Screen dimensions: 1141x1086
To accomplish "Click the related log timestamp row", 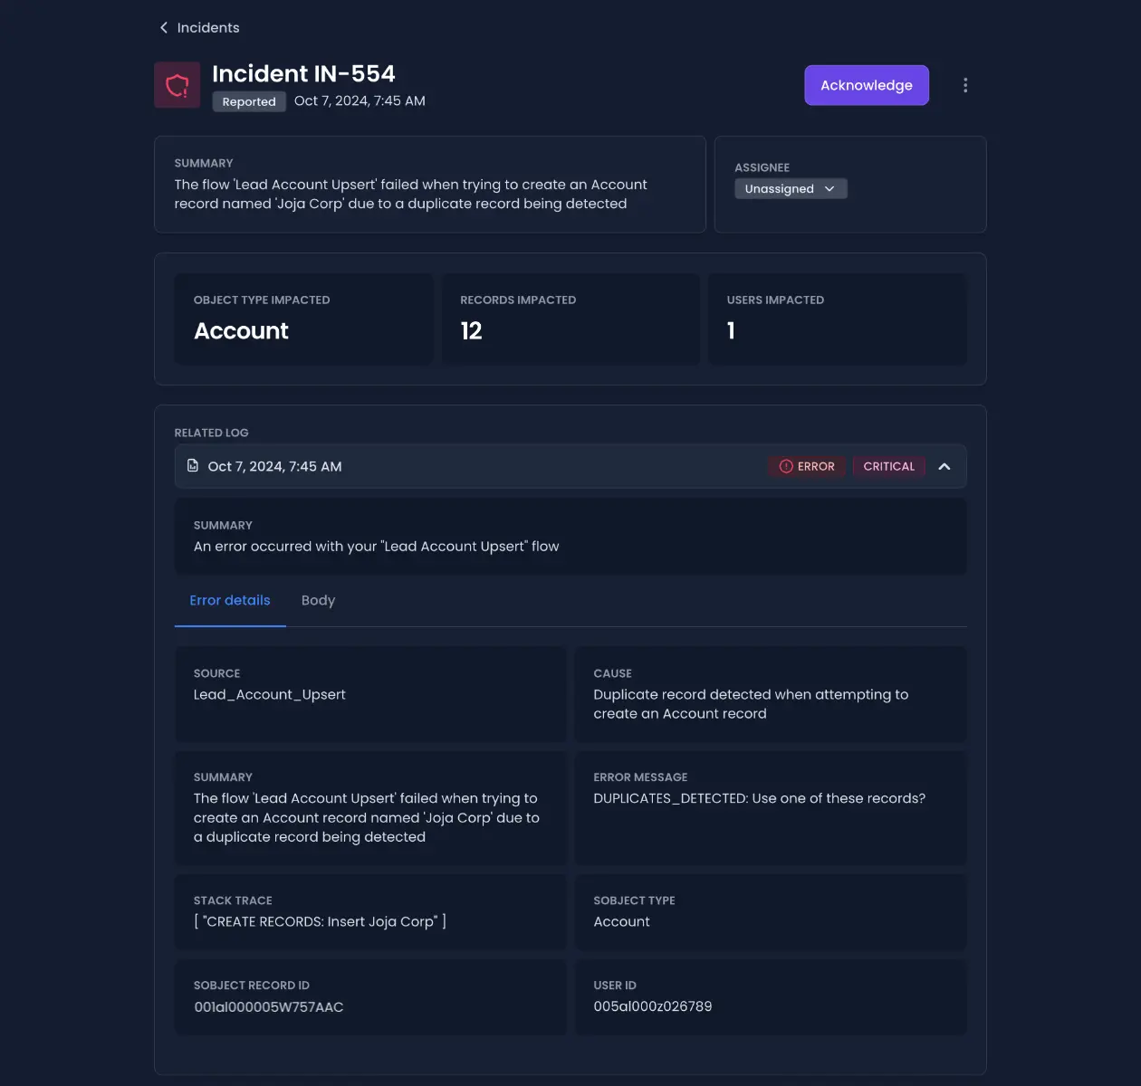I will click(x=453, y=467).
